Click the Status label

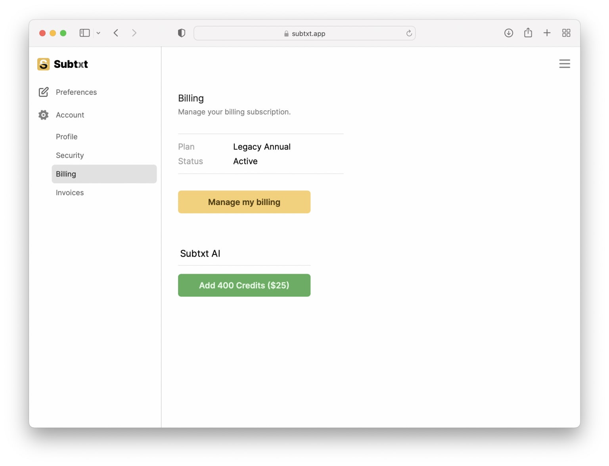coord(190,161)
